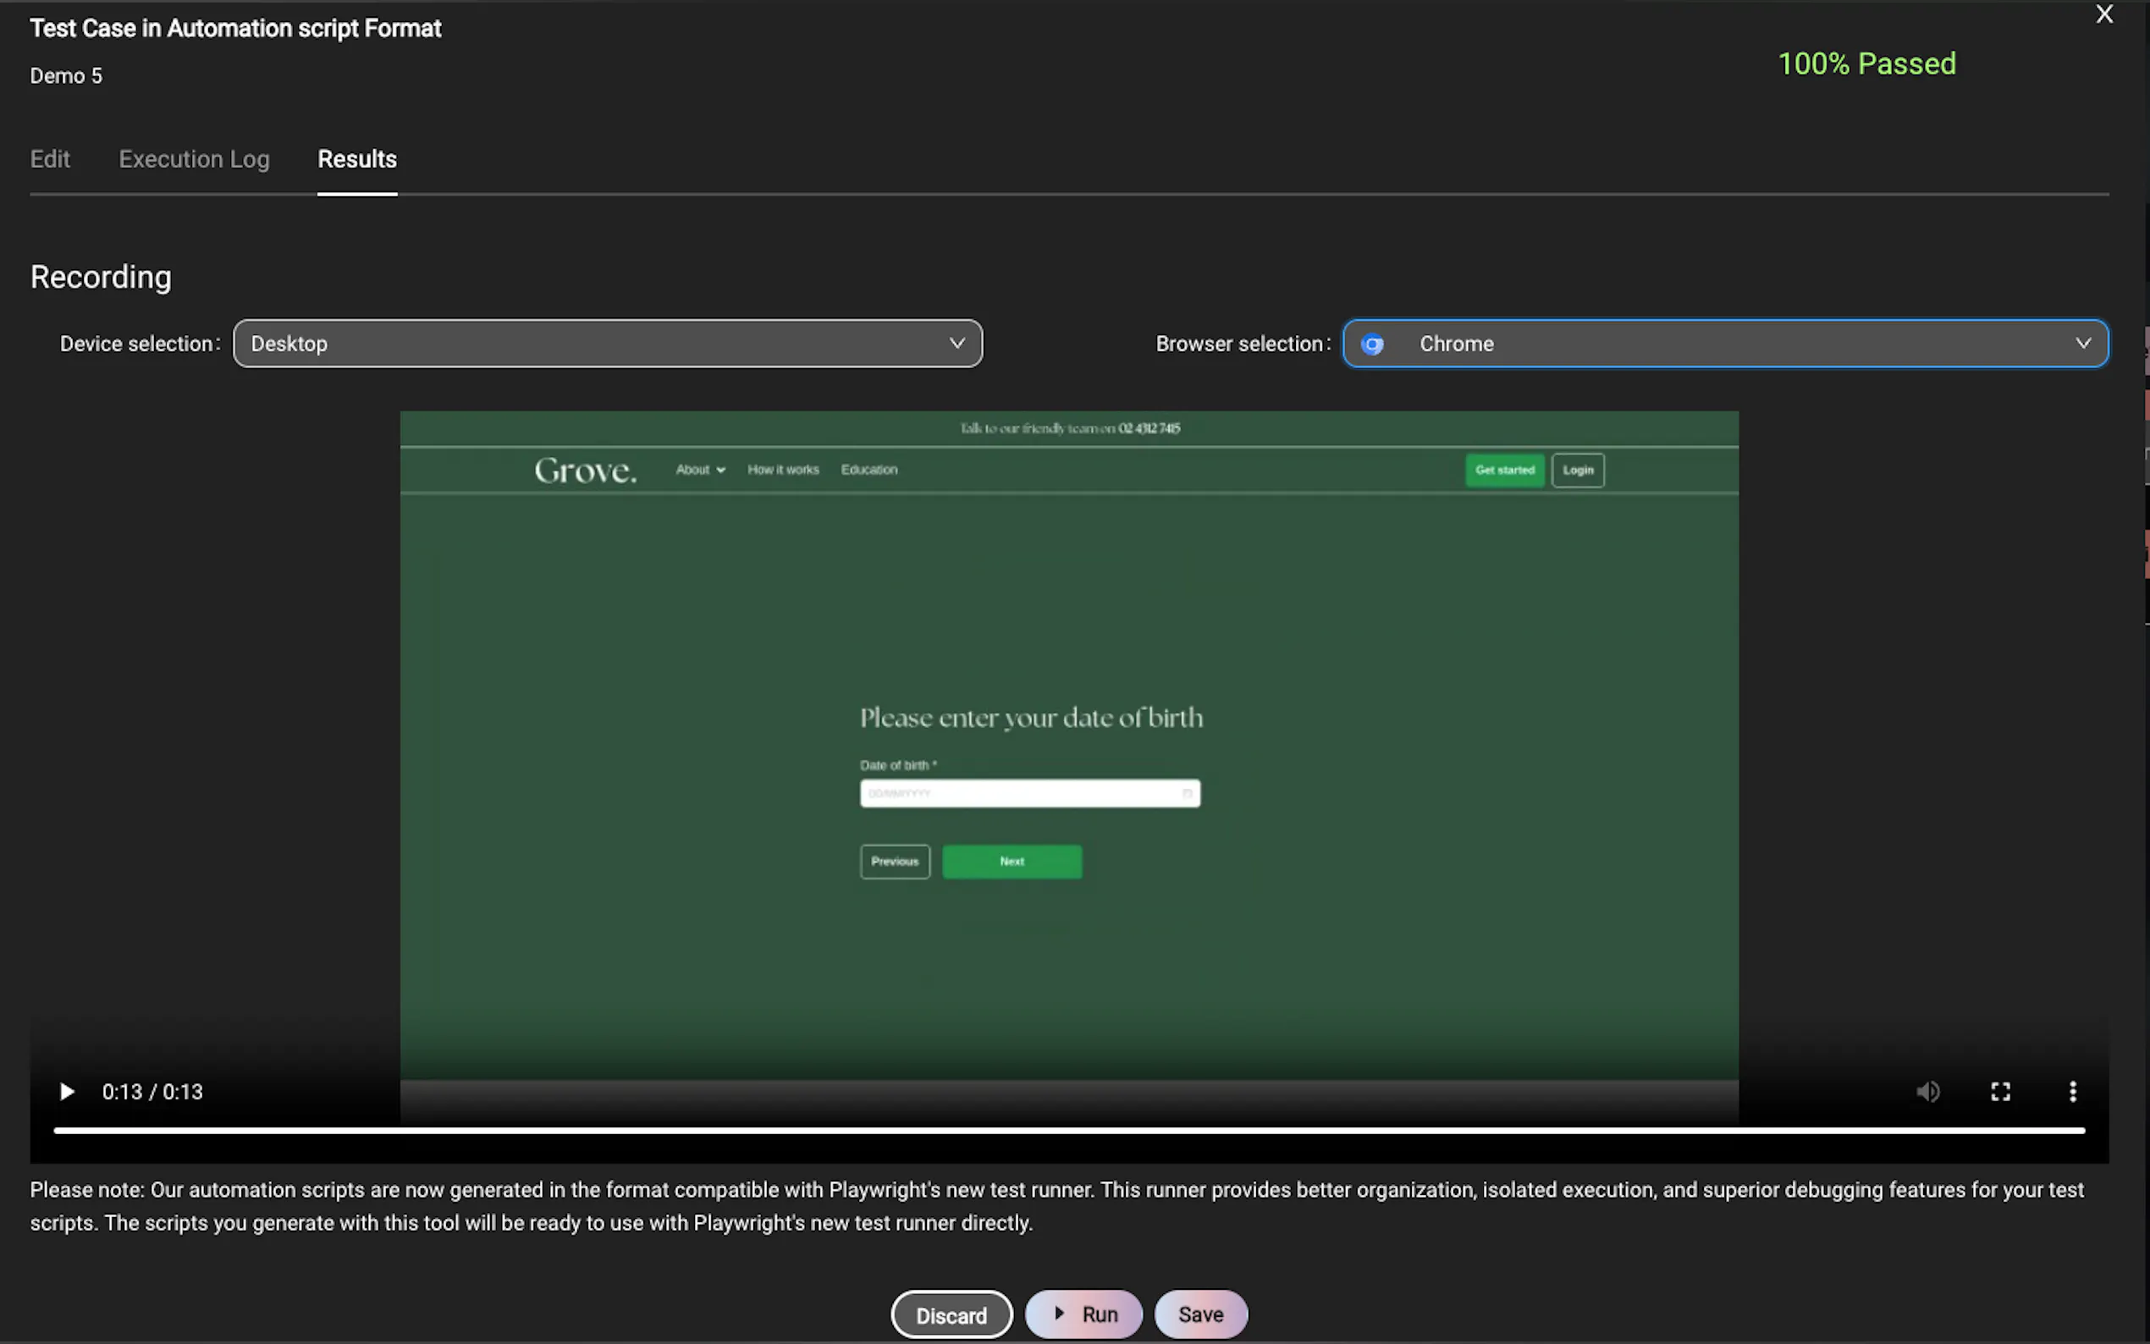
Task: Play the recorded test video
Action: (x=67, y=1092)
